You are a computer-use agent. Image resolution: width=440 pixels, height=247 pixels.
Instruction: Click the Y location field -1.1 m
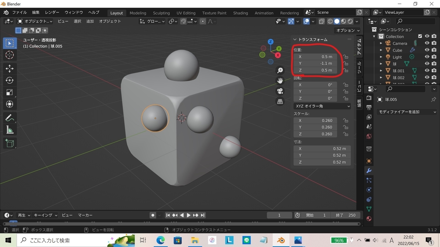[x=315, y=63]
